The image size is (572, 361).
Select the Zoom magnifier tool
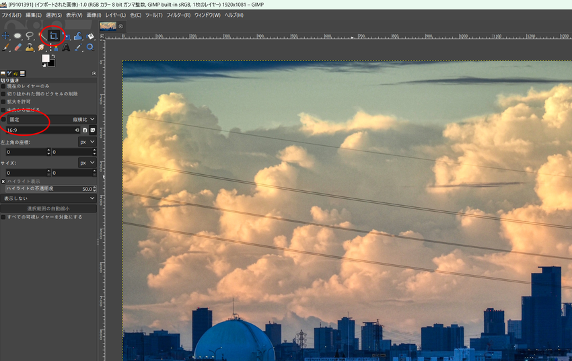pos(90,47)
